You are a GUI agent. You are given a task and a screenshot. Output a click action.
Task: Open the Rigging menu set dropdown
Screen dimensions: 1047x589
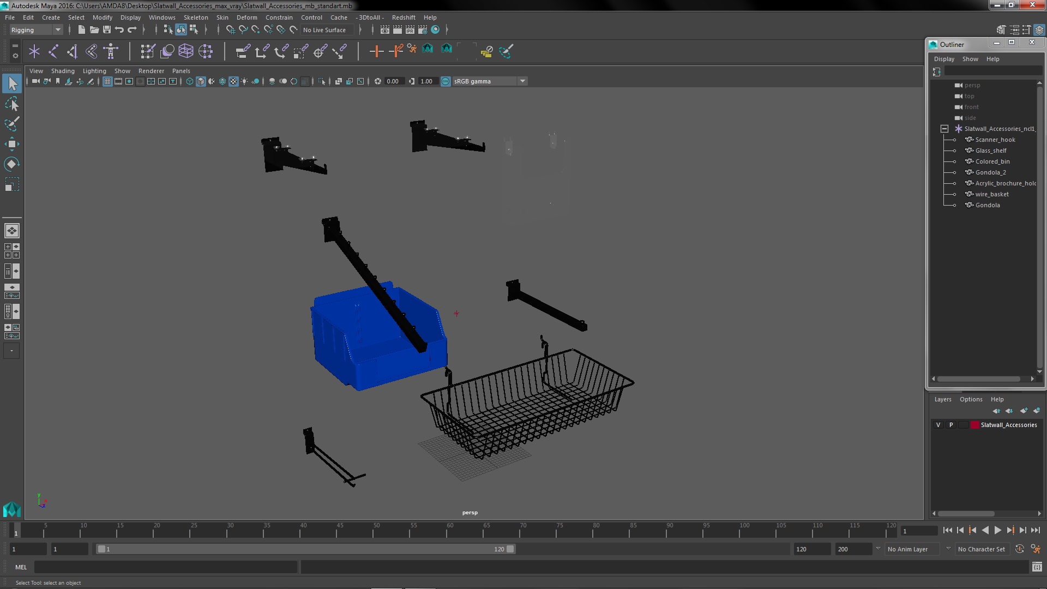tap(36, 30)
